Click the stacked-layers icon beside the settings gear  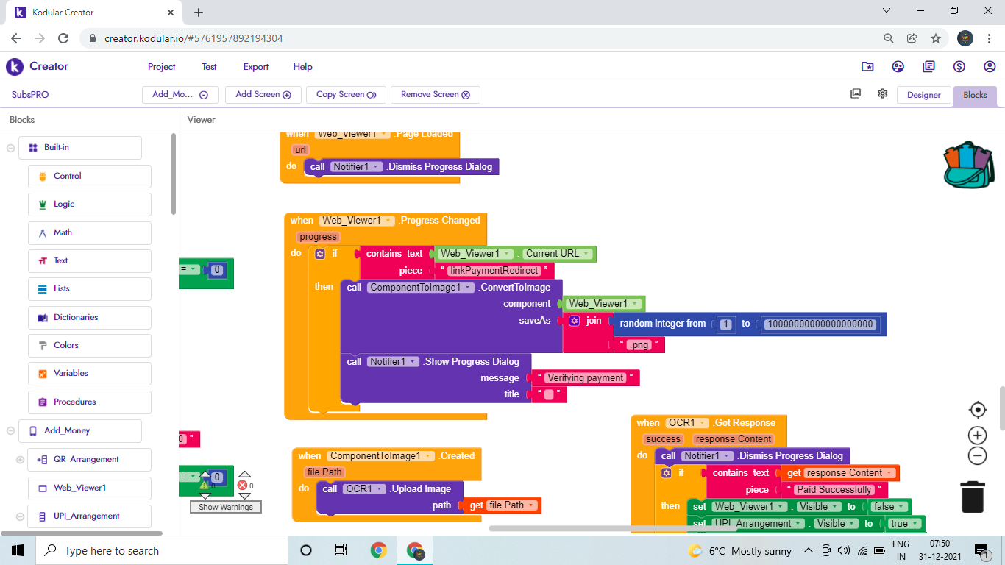click(856, 94)
